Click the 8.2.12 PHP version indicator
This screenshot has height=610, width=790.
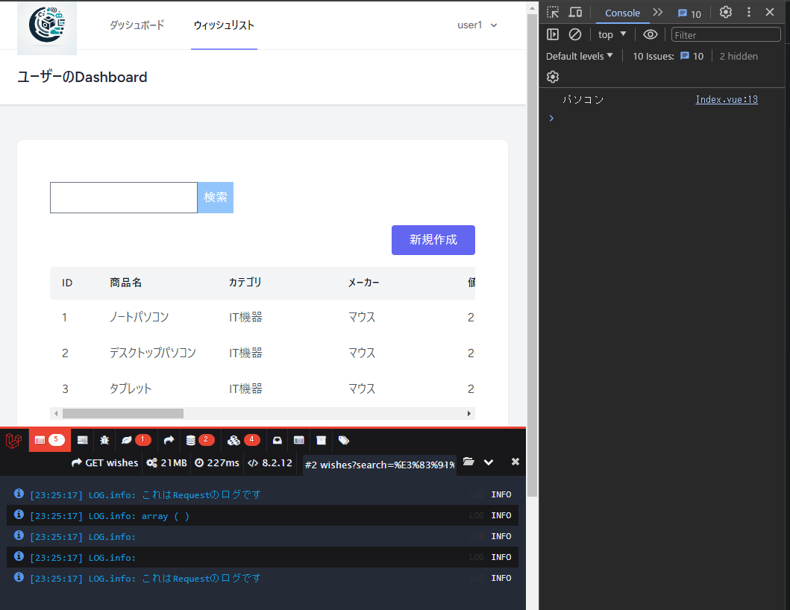coord(270,462)
